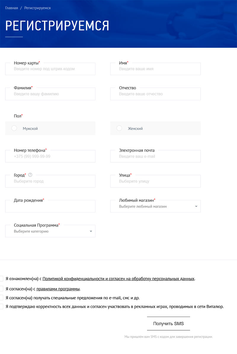Click the Дата рождения field
Image resolution: width=237 pixels, height=354 pixels.
(x=50, y=207)
